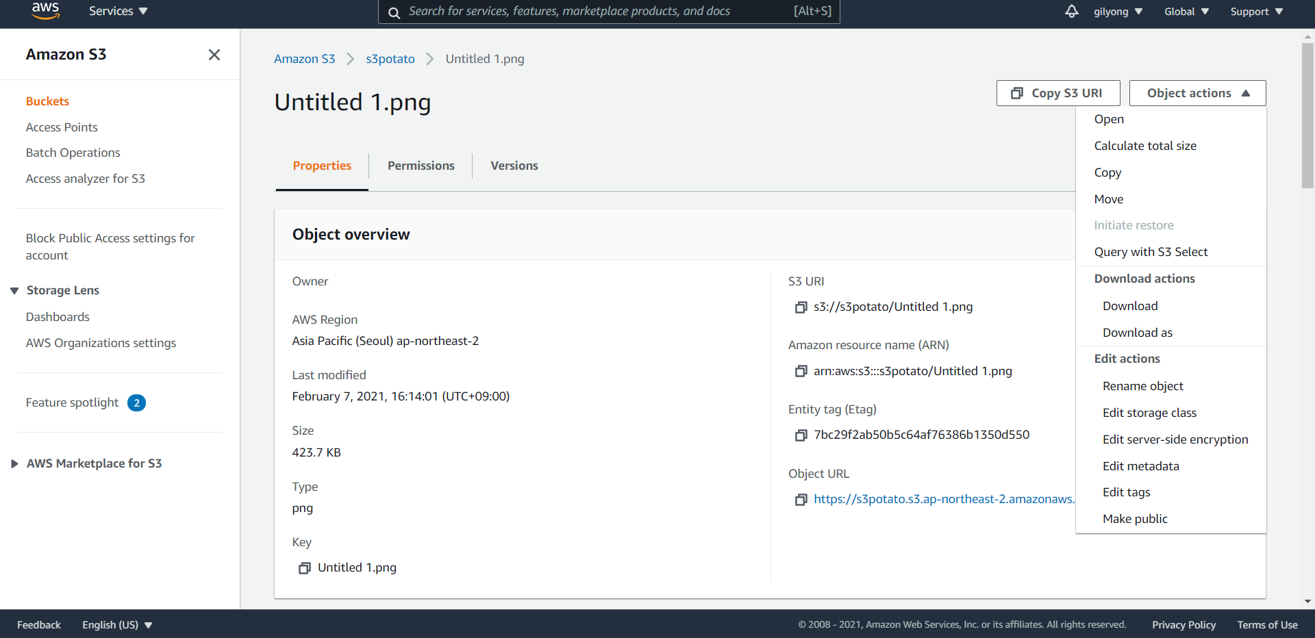Click the AWS logo home icon
The width and height of the screenshot is (1315, 638).
click(45, 11)
